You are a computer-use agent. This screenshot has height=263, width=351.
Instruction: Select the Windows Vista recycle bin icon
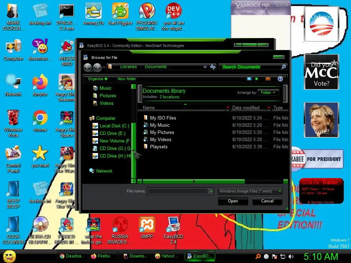pos(13,123)
